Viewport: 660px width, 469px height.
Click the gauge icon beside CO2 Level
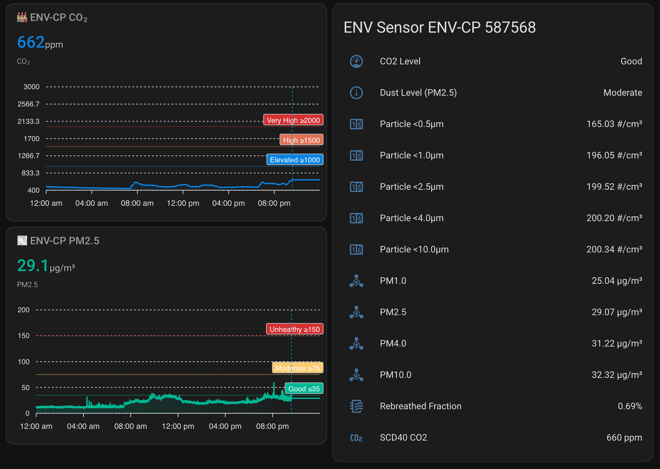356,61
